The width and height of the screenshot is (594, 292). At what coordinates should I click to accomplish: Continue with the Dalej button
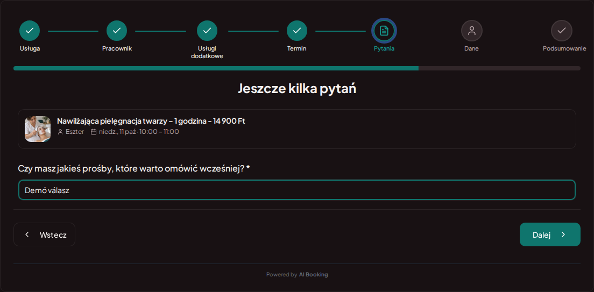tap(550, 234)
